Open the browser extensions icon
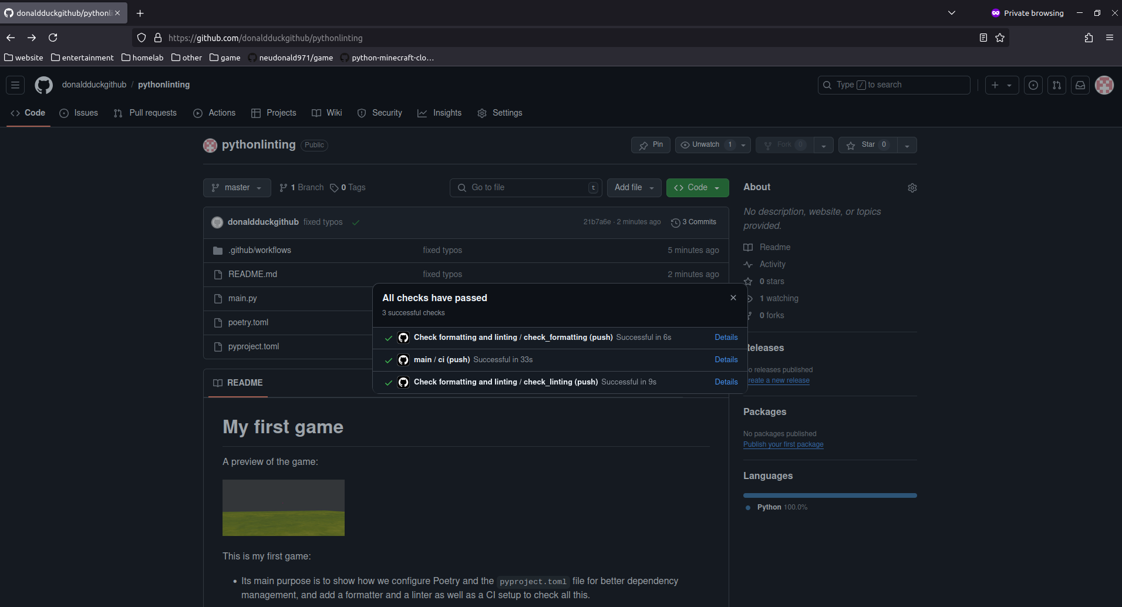 click(x=1089, y=38)
